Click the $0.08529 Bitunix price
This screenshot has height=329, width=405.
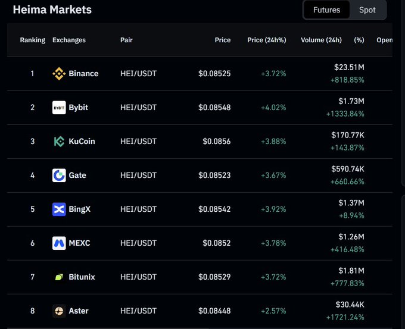coord(214,277)
